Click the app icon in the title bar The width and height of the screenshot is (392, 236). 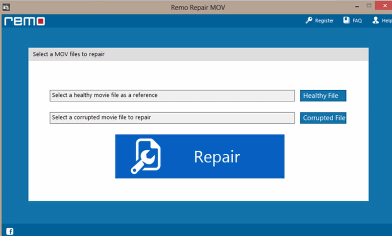[x=6, y=6]
